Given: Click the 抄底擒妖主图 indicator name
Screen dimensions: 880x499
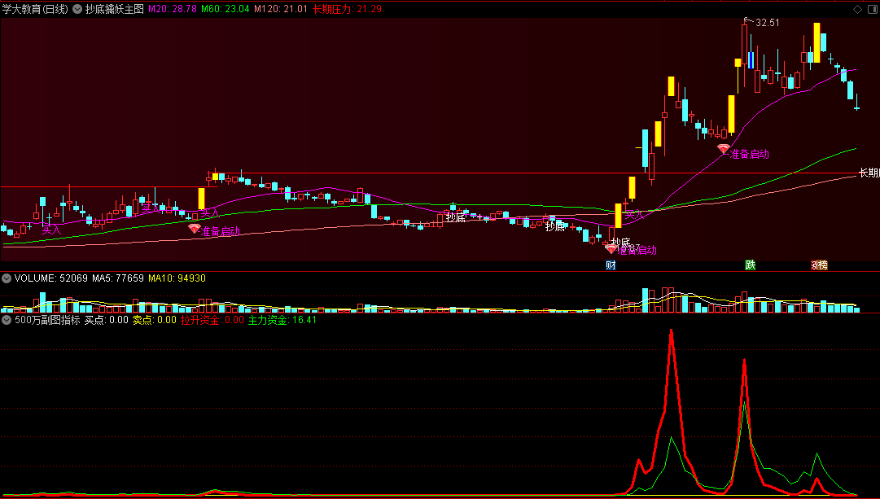Looking at the screenshot, I should 115,9.
